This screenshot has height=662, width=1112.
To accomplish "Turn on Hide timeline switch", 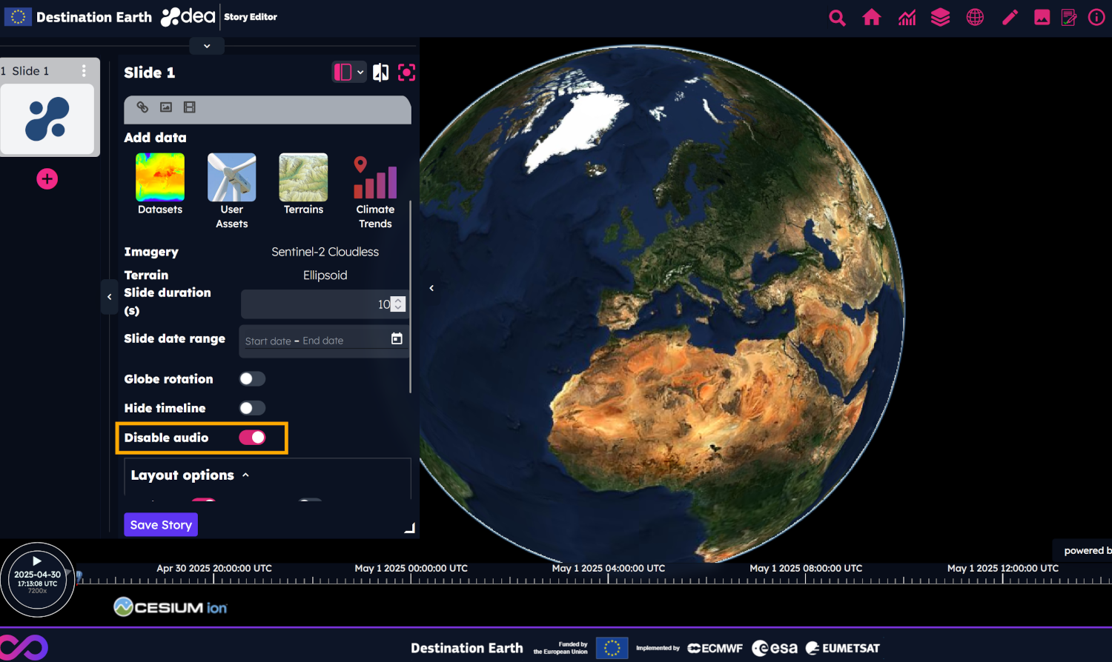I will (252, 408).
